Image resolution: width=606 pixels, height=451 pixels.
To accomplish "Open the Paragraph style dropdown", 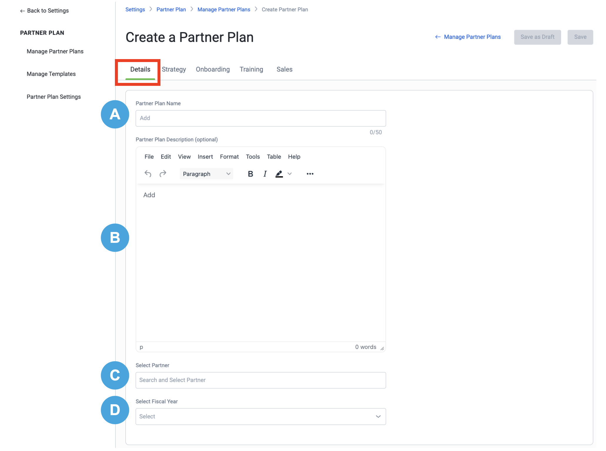I will click(x=206, y=174).
